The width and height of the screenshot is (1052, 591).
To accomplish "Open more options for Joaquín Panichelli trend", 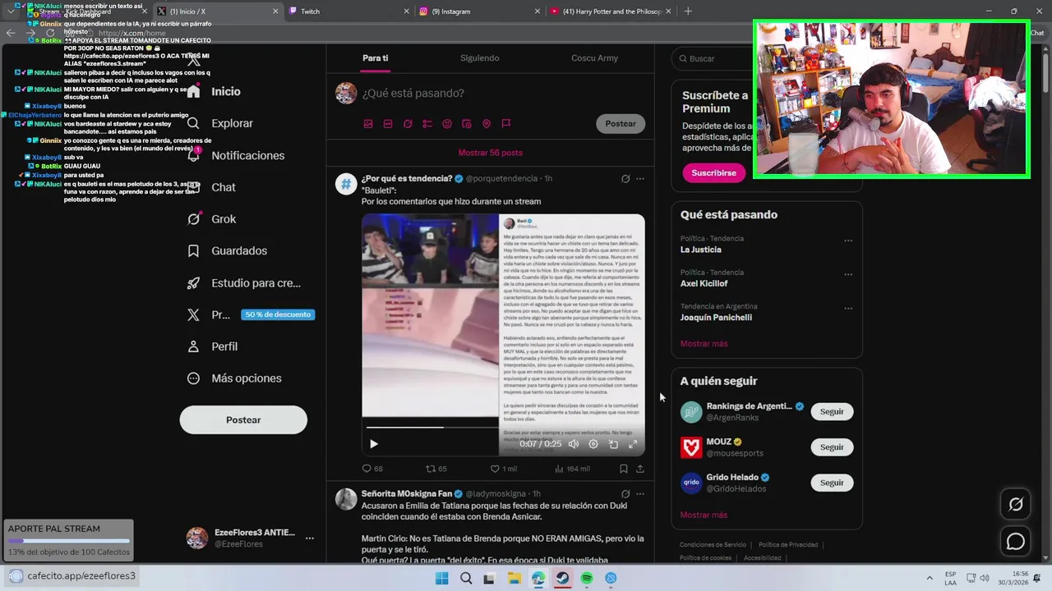I will [x=848, y=309].
